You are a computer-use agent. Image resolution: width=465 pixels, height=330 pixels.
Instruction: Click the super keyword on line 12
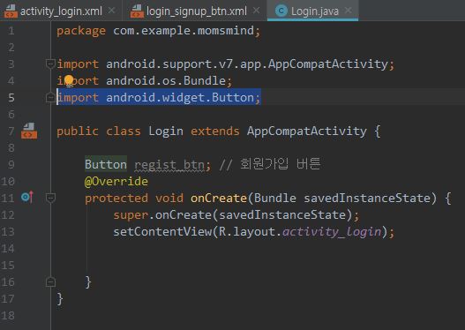131,215
